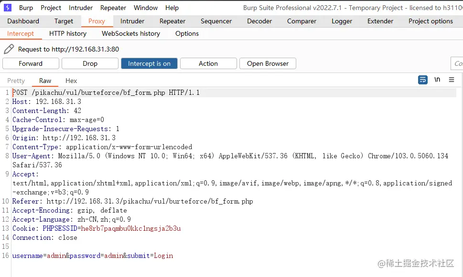Toggle the word wrap icon in editor toolbar
Viewport: 463px width, 277px height.
422,80
